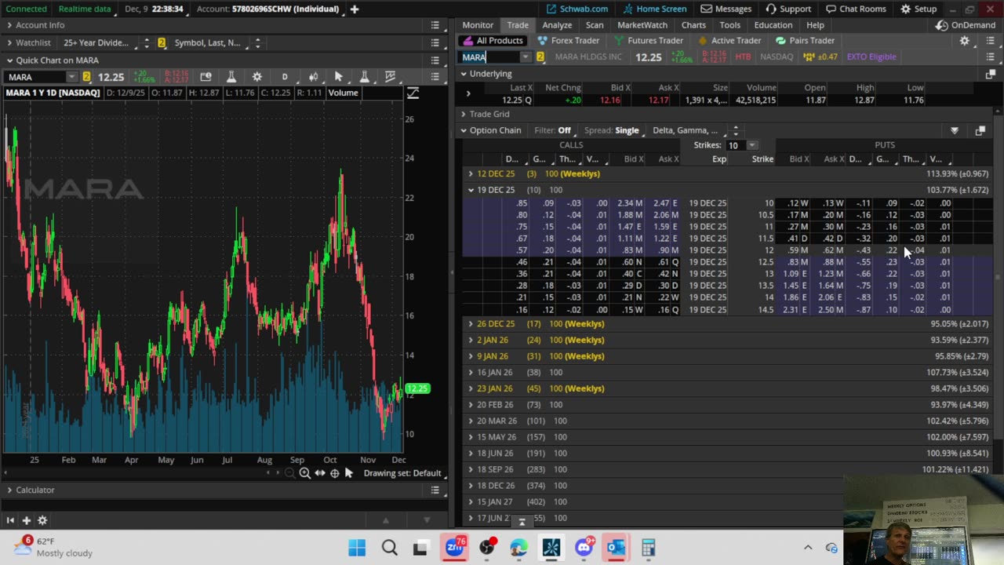Open Trade tab settings gear icon
Image resolution: width=1004 pixels, height=565 pixels.
[965, 41]
